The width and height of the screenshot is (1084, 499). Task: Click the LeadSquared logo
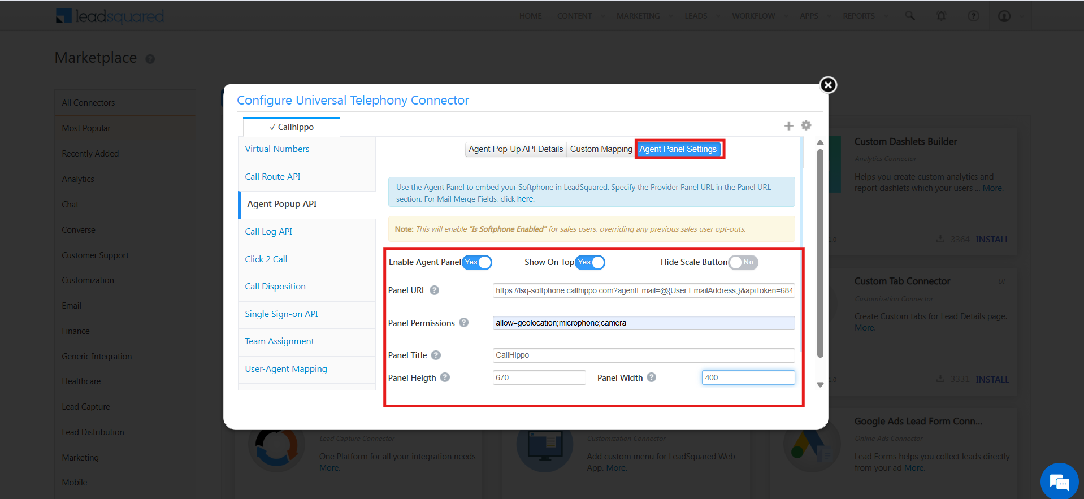(x=110, y=16)
